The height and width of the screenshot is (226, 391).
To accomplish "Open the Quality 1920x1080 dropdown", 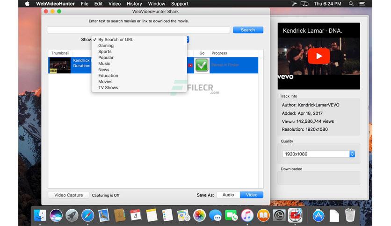I will point(319,154).
